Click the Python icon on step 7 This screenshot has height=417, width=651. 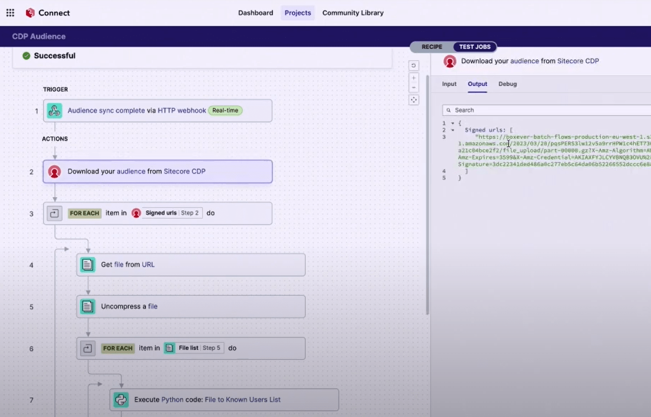(121, 400)
